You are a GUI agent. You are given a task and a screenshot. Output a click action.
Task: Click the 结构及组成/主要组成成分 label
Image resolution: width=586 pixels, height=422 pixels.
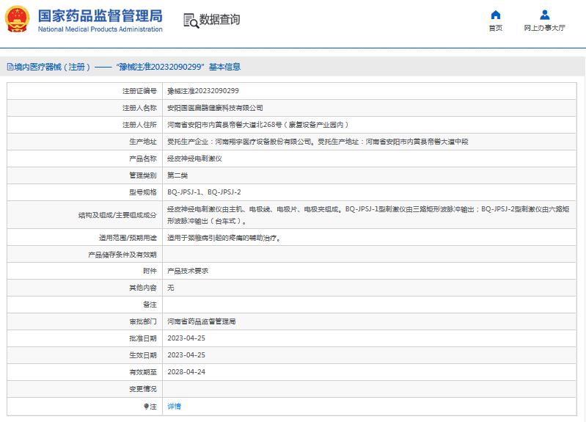pyautogui.click(x=117, y=215)
